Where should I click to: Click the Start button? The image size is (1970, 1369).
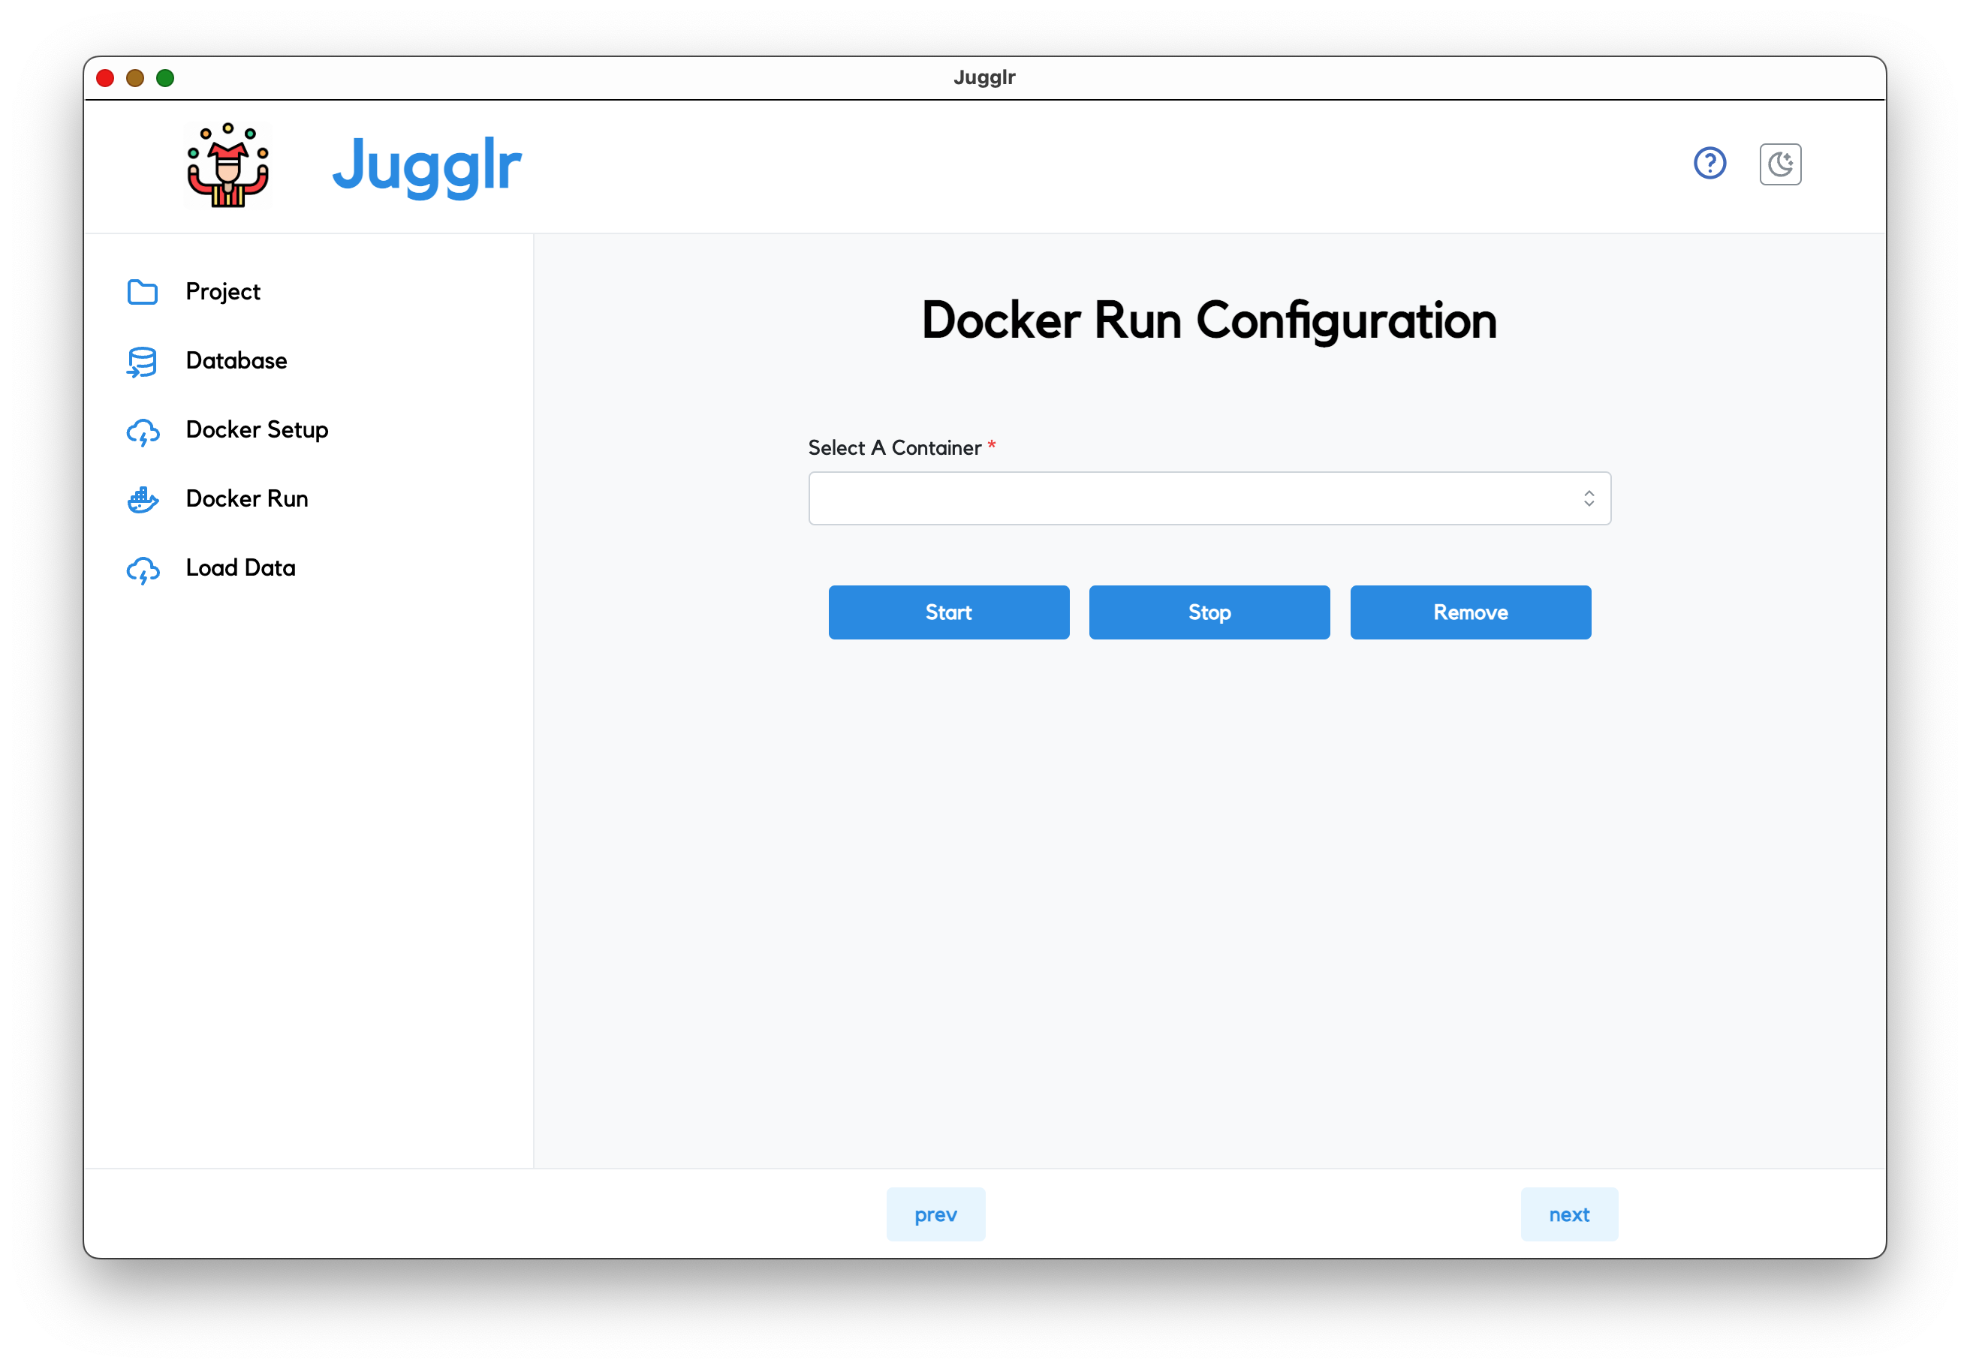click(948, 612)
